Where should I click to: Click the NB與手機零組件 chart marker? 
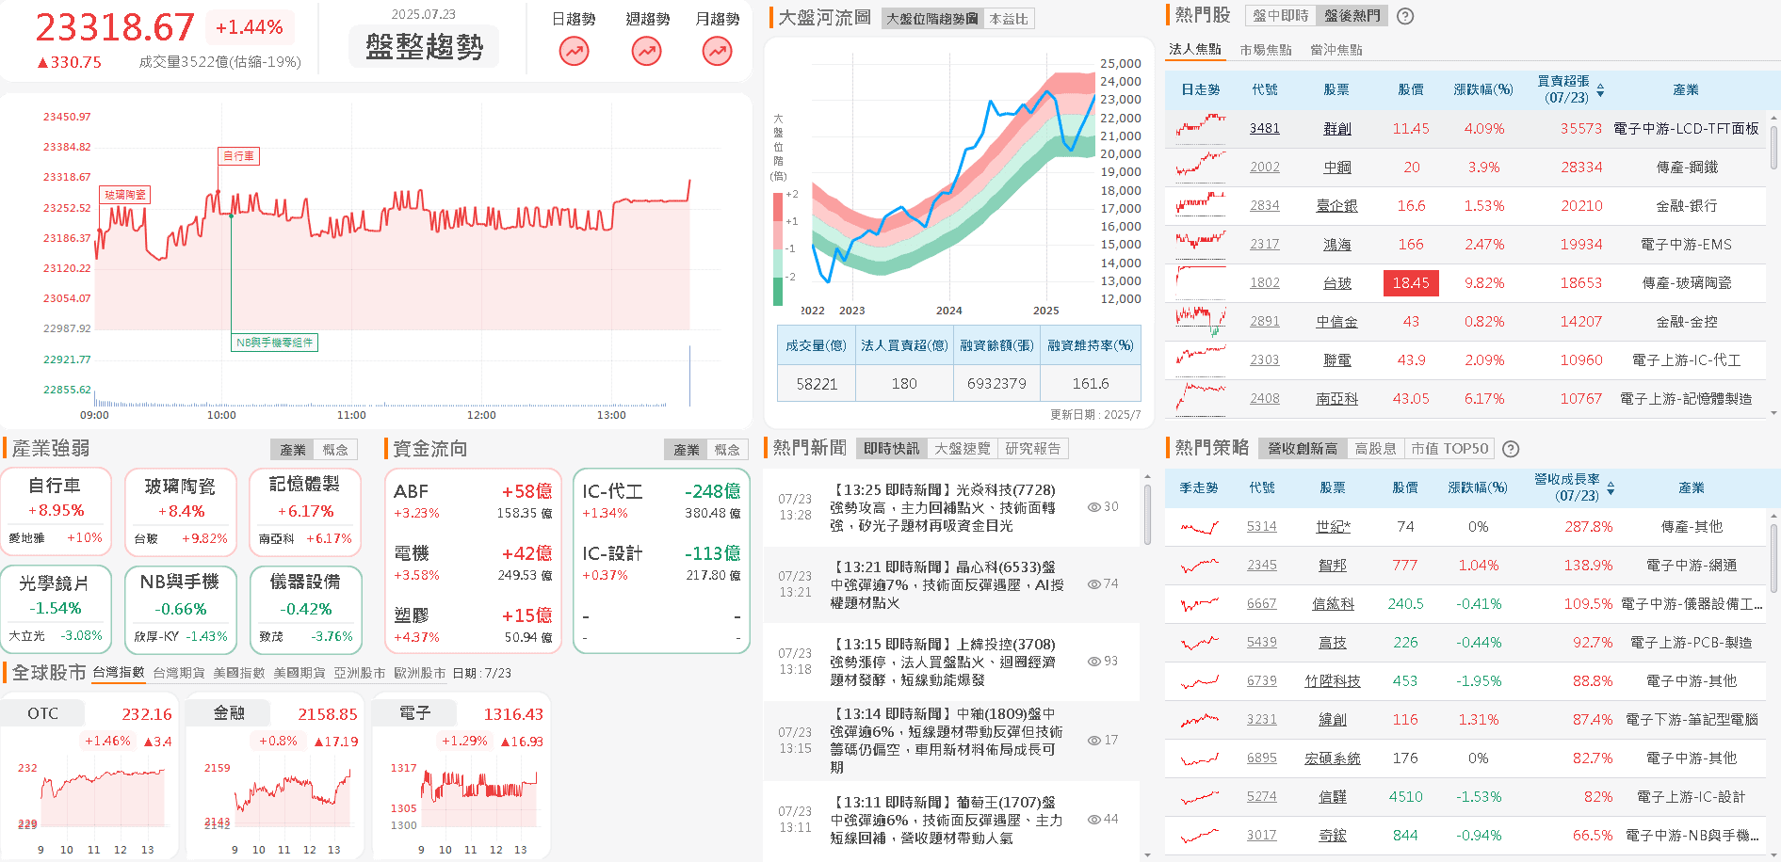275,343
